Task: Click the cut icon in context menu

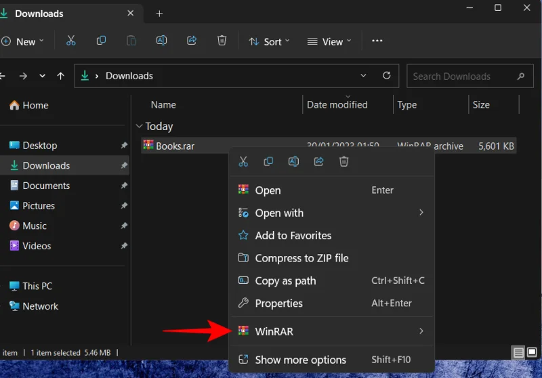Action: pos(243,162)
